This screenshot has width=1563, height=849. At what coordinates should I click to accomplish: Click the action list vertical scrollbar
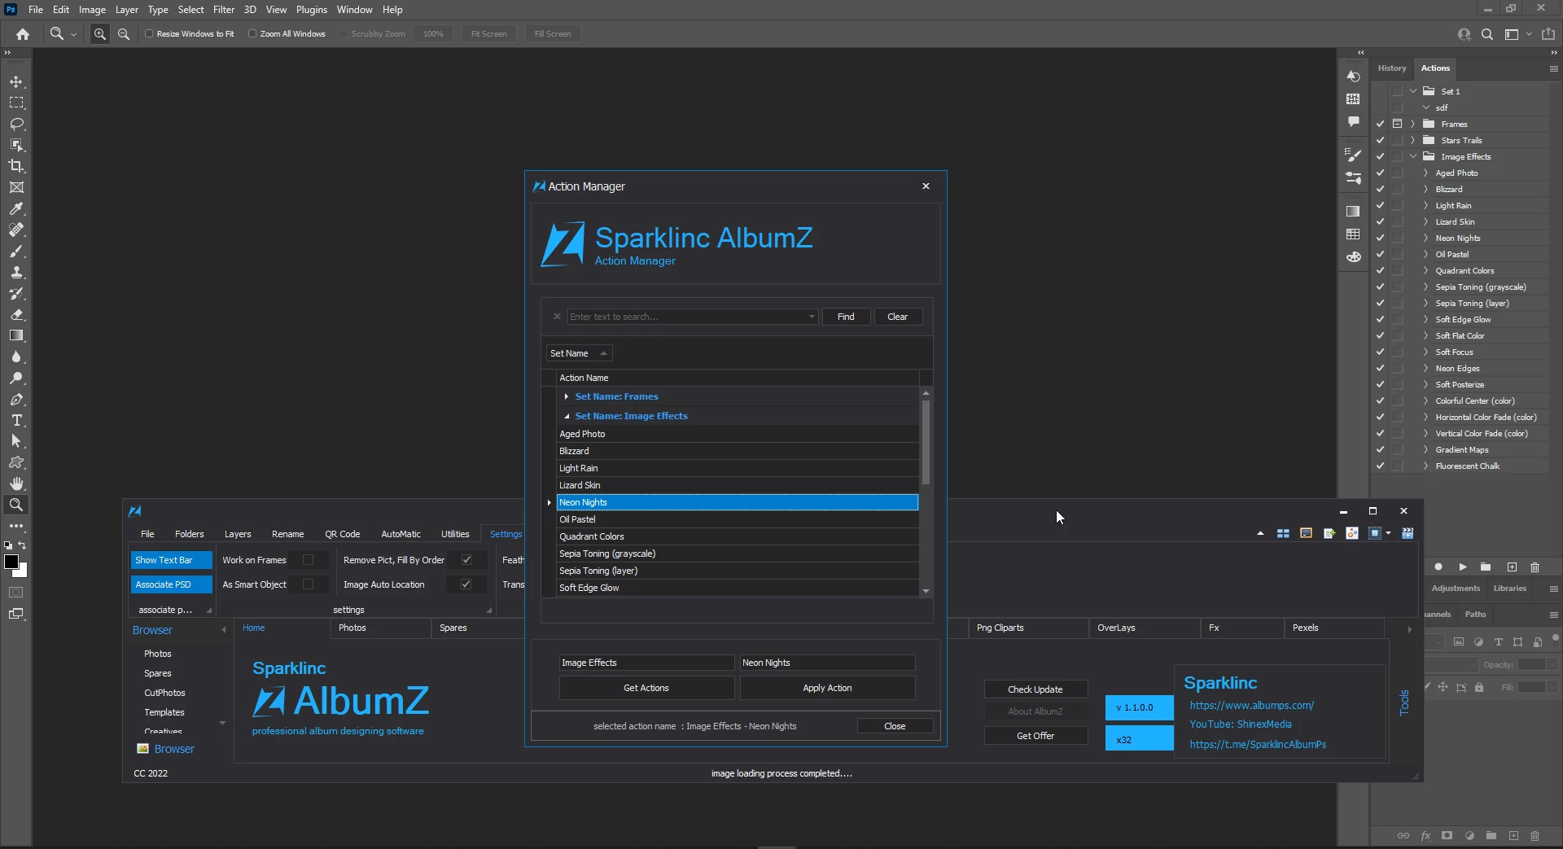(x=926, y=444)
